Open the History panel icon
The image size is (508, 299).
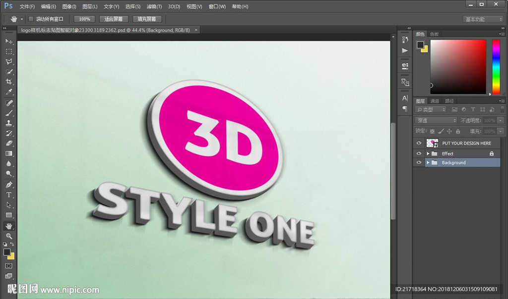coord(405,40)
